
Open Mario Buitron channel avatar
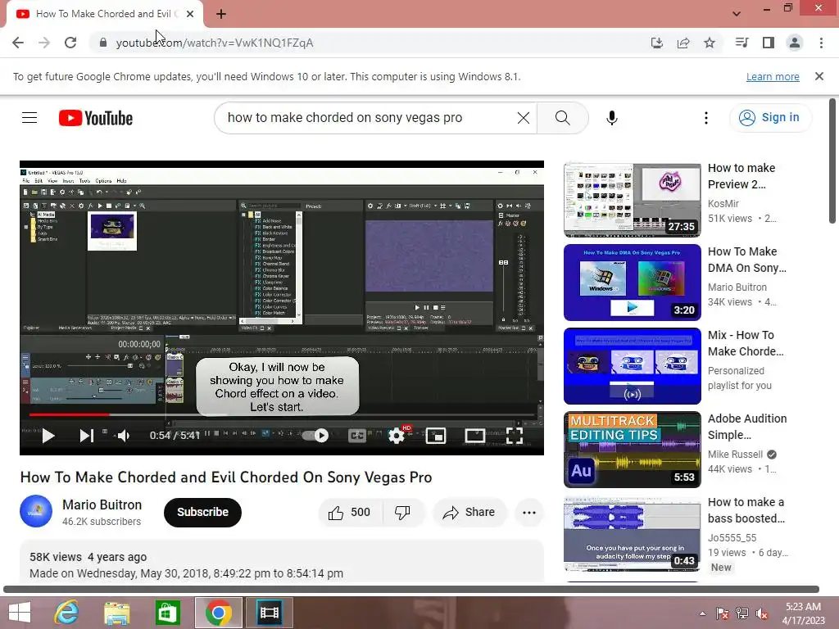pyautogui.click(x=36, y=511)
